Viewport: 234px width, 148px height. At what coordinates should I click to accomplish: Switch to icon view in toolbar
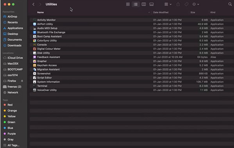click(128, 4)
